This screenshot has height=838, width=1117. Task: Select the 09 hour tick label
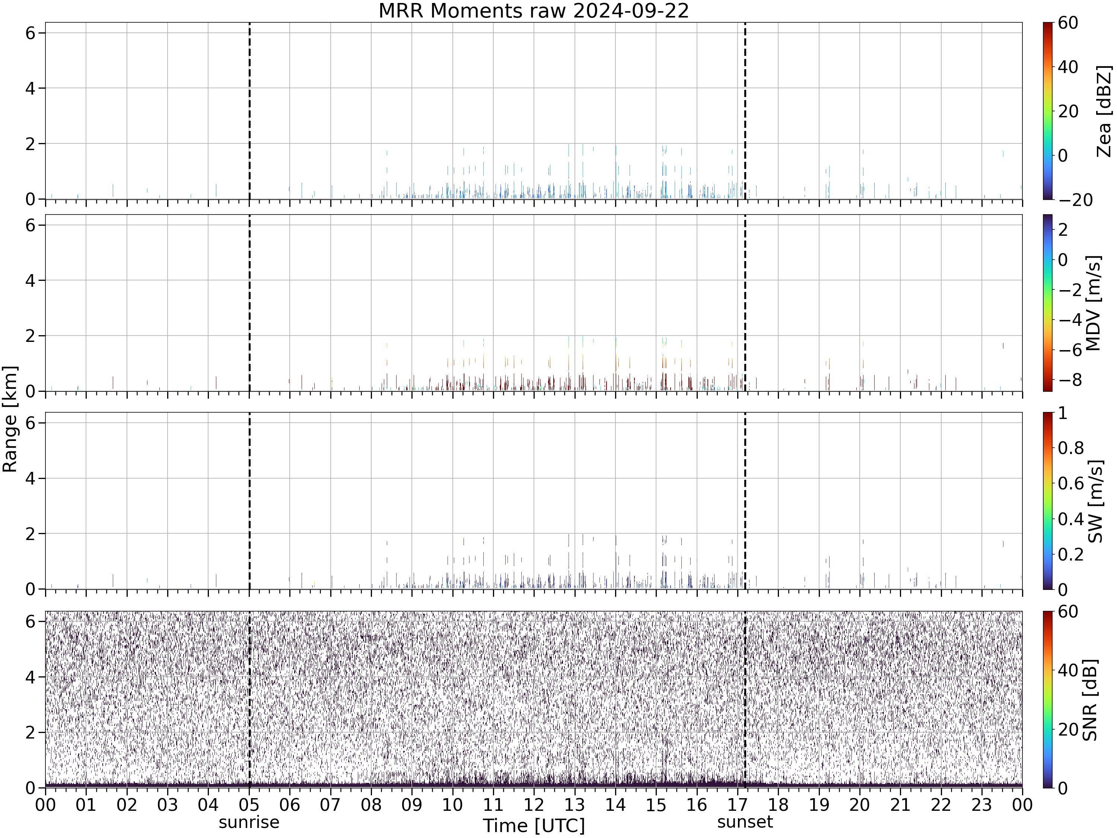tap(411, 804)
